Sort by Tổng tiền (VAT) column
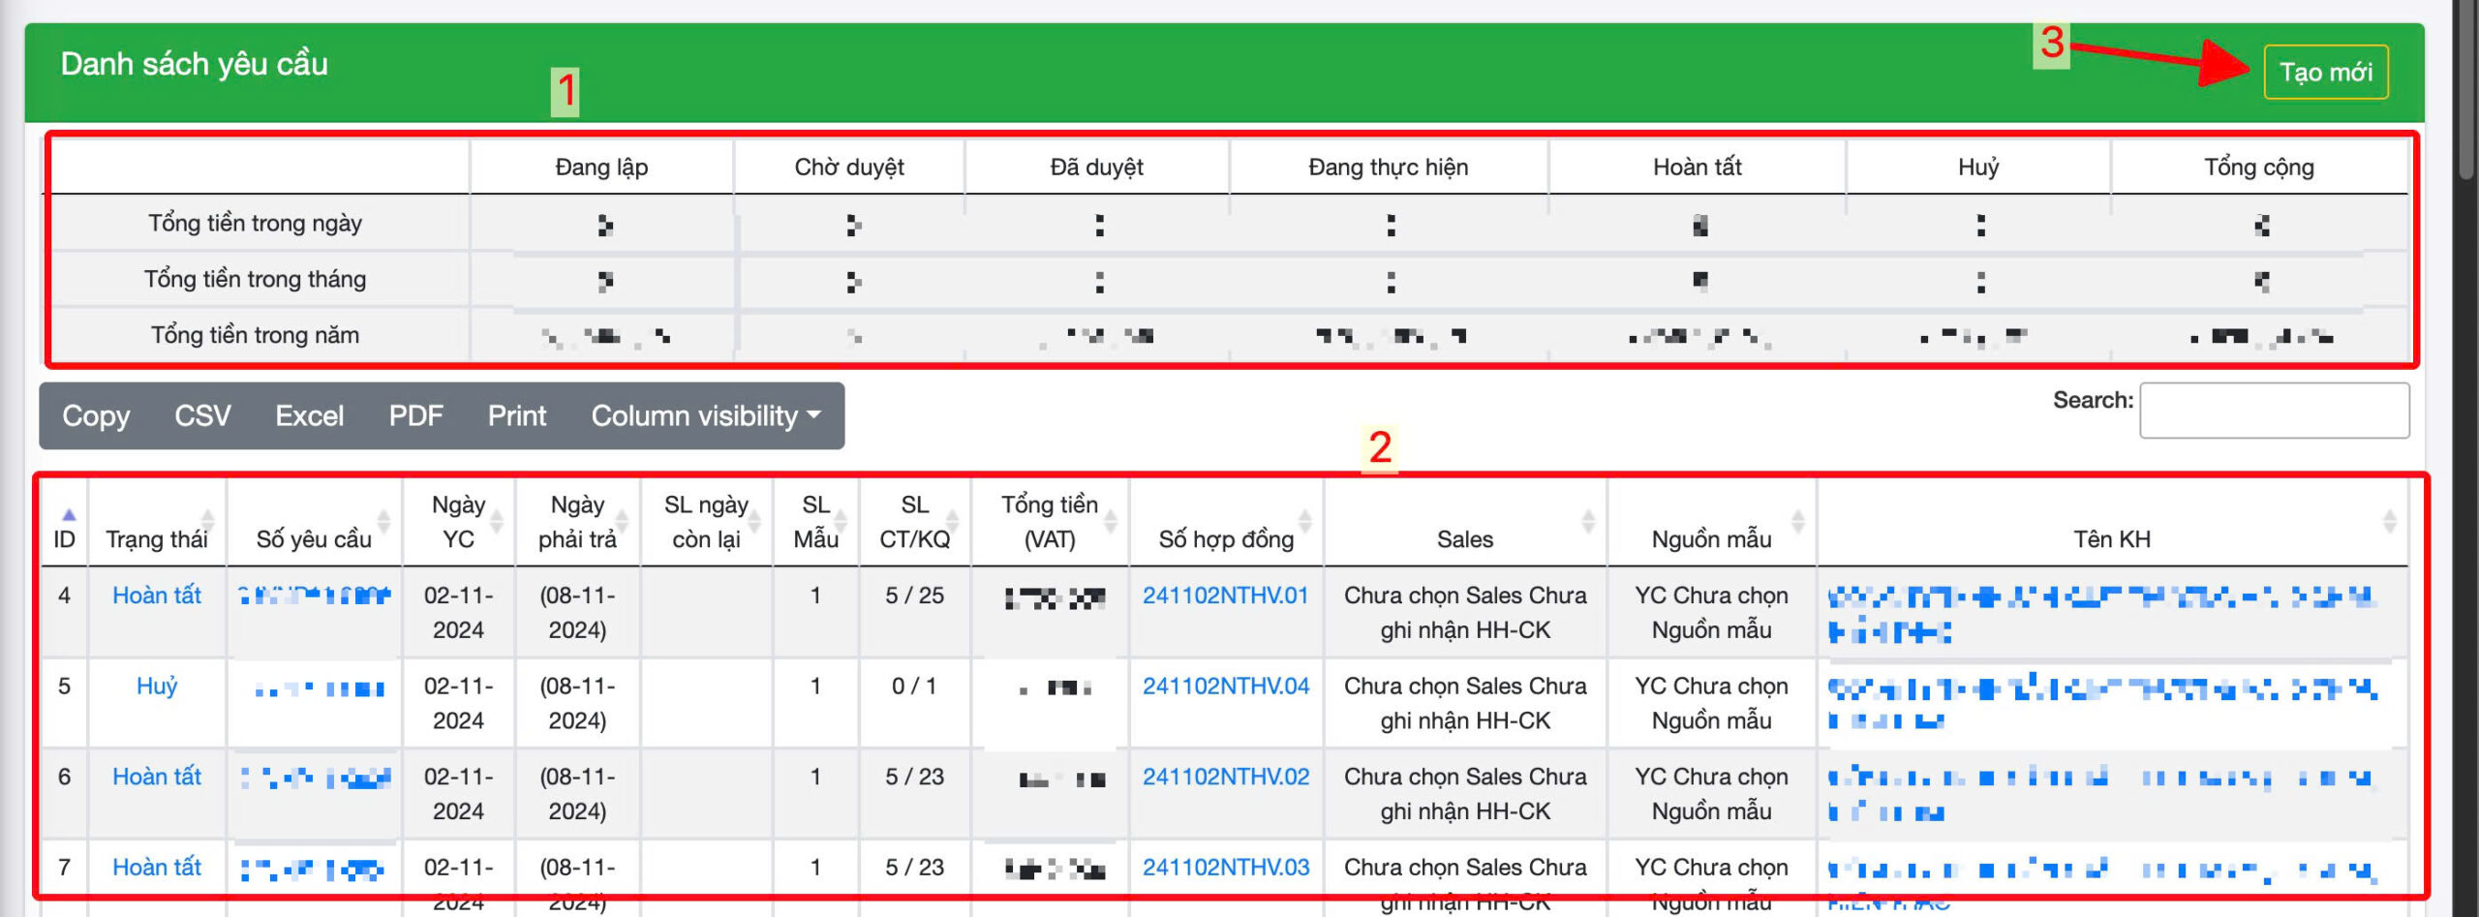Image resolution: width=2479 pixels, height=917 pixels. tap(1050, 522)
